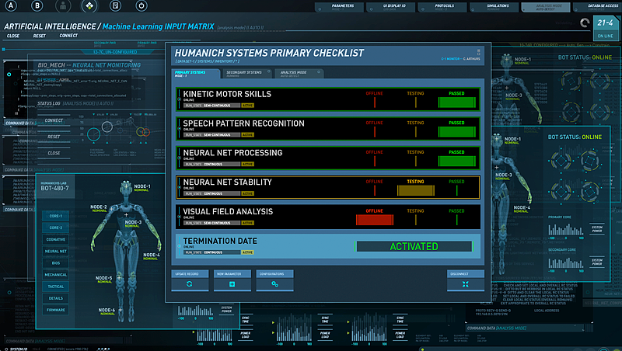Click SYSTEM POWER beside Secondary Core
Viewport: 622px width, 351px height.
(597, 262)
